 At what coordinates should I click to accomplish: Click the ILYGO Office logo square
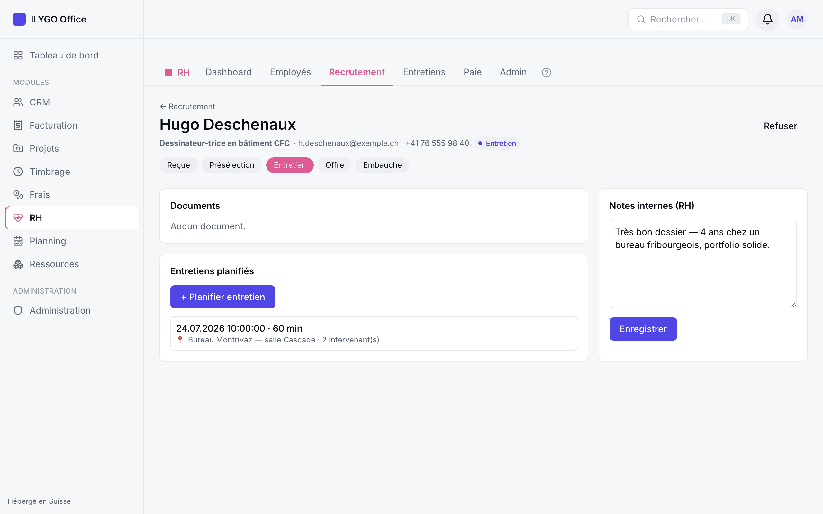(x=19, y=19)
